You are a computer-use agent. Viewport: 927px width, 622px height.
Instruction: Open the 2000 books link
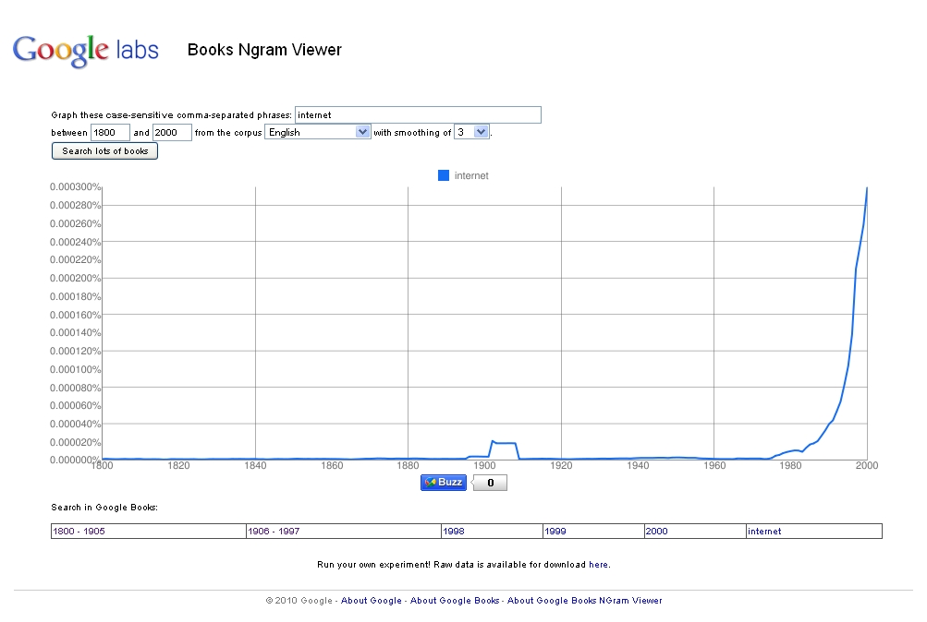click(x=656, y=532)
